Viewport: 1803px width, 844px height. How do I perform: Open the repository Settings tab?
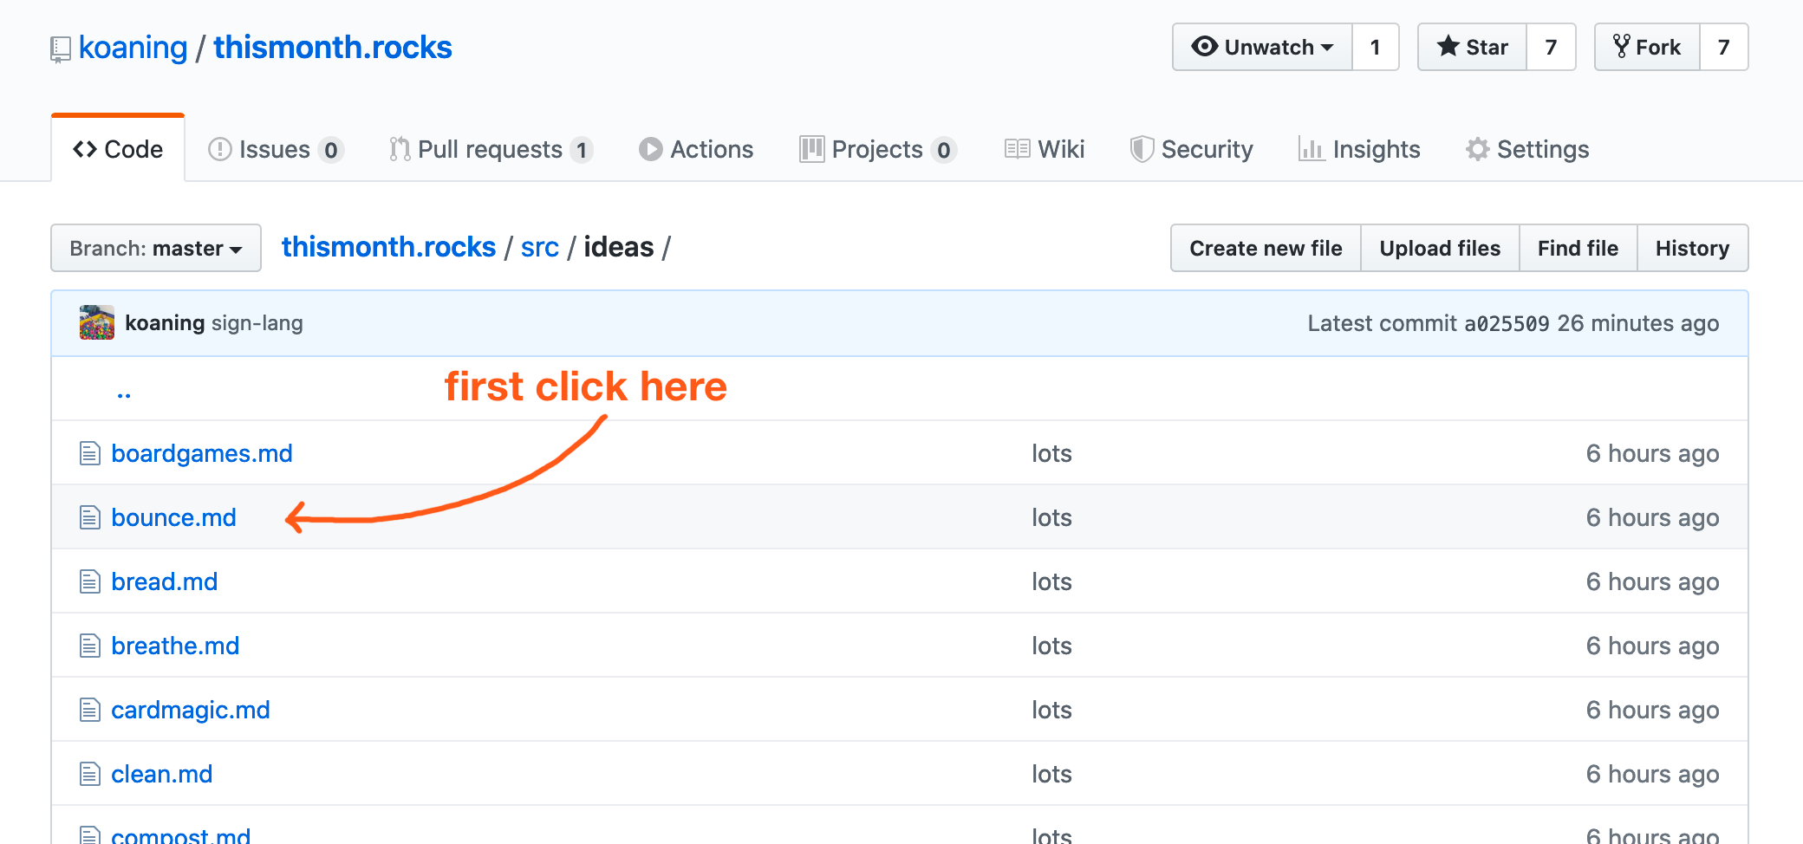click(1527, 149)
